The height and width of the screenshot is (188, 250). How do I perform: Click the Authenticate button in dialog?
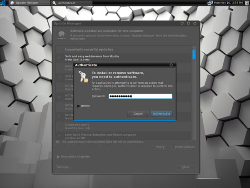tap(161, 113)
